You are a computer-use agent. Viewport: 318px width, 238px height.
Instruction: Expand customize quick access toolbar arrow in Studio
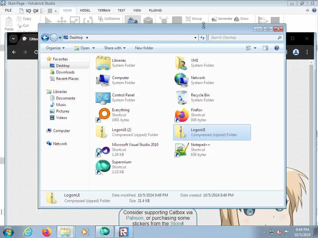(x=56, y=11)
